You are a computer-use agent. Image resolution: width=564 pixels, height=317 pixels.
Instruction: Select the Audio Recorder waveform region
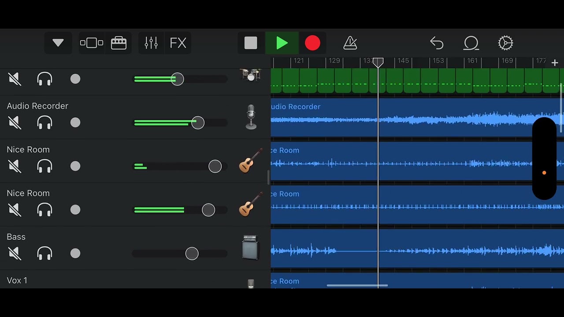pos(417,118)
